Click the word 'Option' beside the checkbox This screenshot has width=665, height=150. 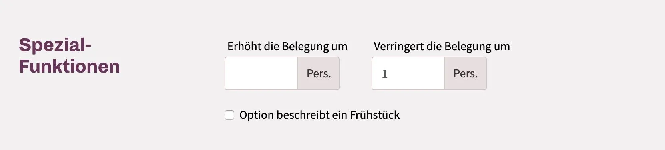tap(257, 116)
